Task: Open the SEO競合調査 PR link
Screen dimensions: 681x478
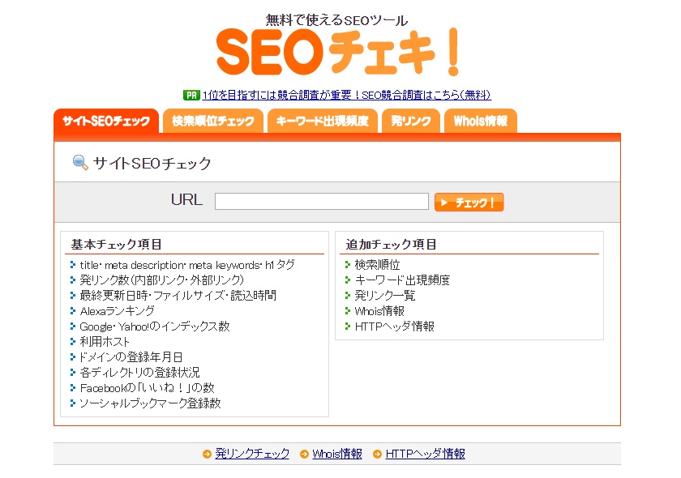Action: [x=347, y=95]
